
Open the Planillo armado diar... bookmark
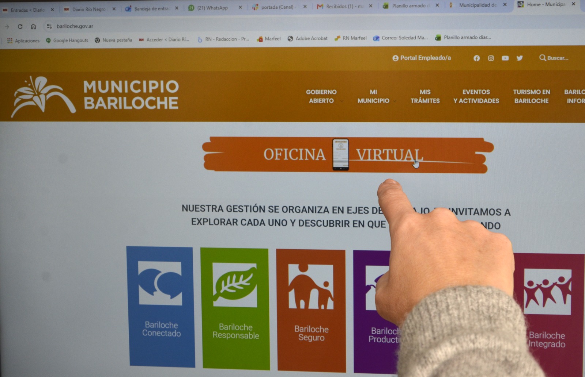coord(463,37)
